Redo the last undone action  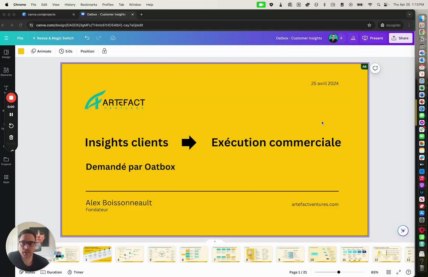(99, 38)
